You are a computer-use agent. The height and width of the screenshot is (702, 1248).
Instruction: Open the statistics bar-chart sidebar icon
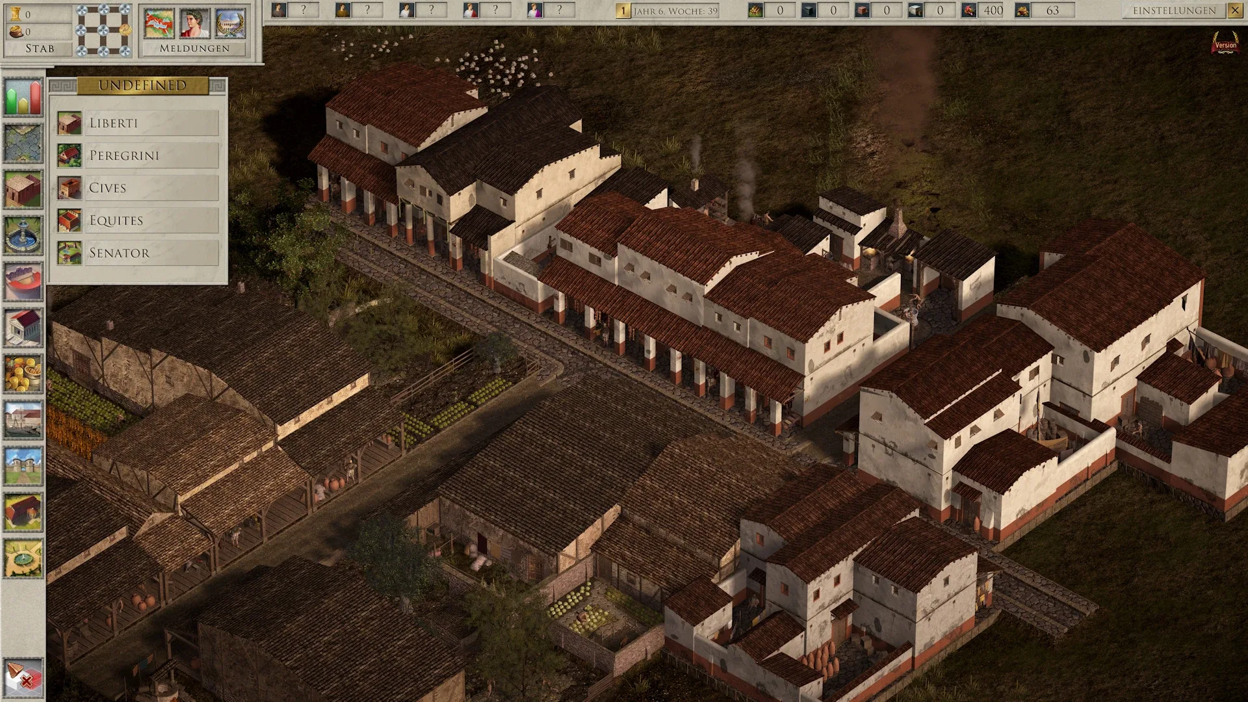pyautogui.click(x=23, y=97)
